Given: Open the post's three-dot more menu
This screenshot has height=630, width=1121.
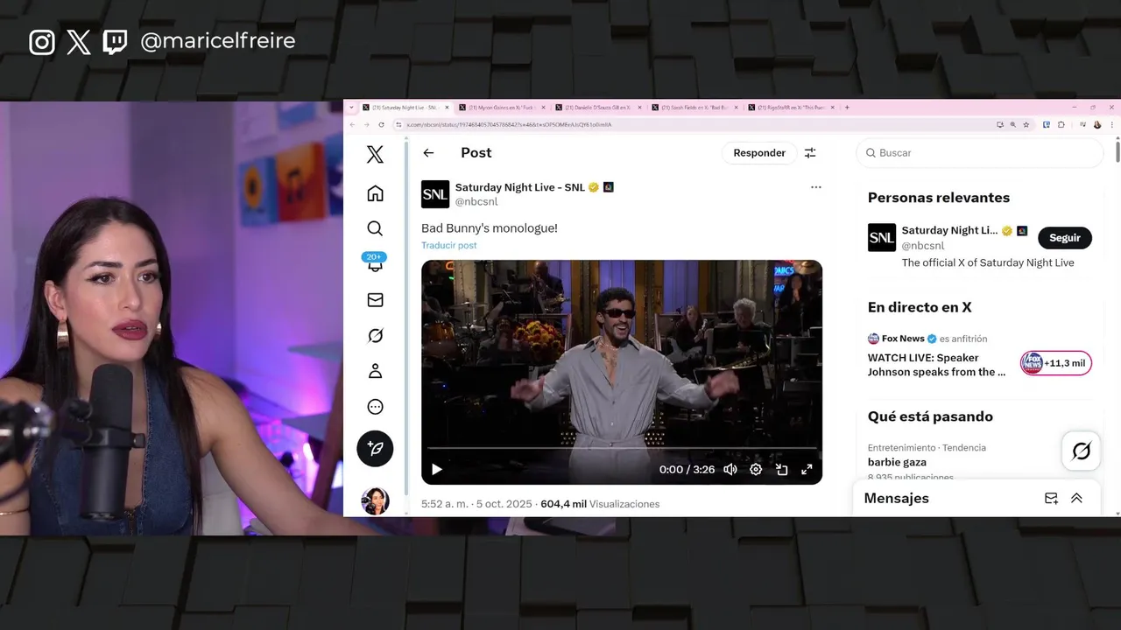Looking at the screenshot, I should (x=816, y=187).
